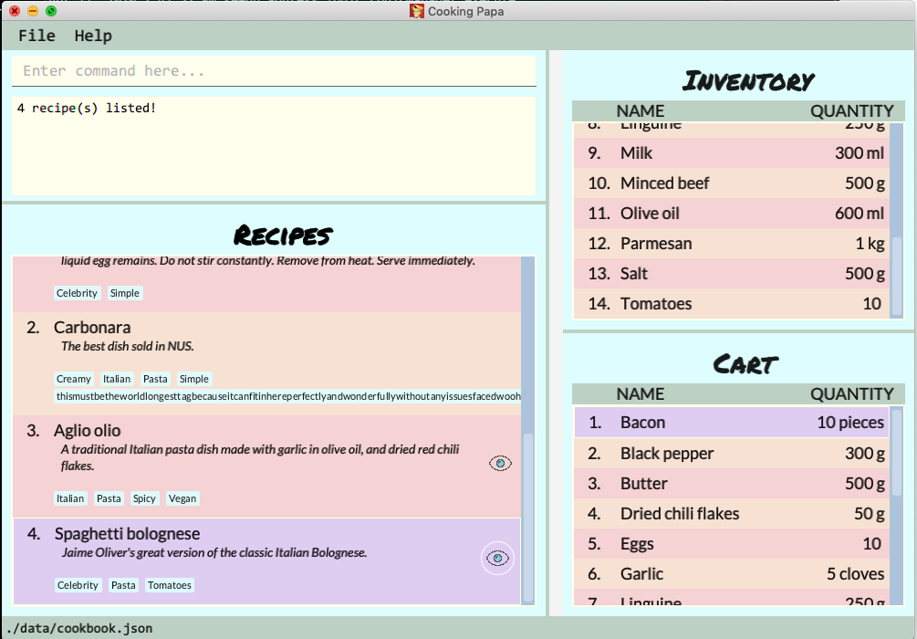
Task: Click the Italian tag on Carbonara
Action: click(117, 379)
